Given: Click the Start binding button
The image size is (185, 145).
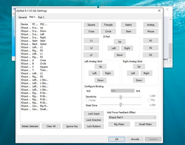Looking at the screenshot, I should (x=129, y=31).
